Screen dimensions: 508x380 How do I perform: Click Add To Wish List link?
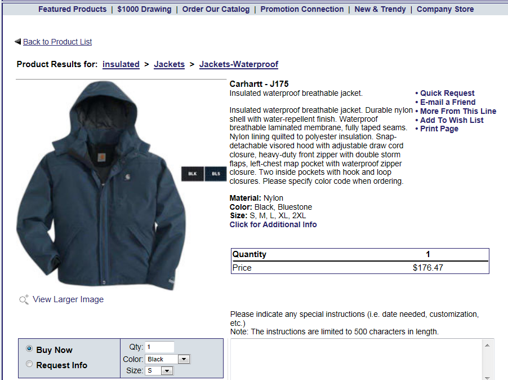452,120
